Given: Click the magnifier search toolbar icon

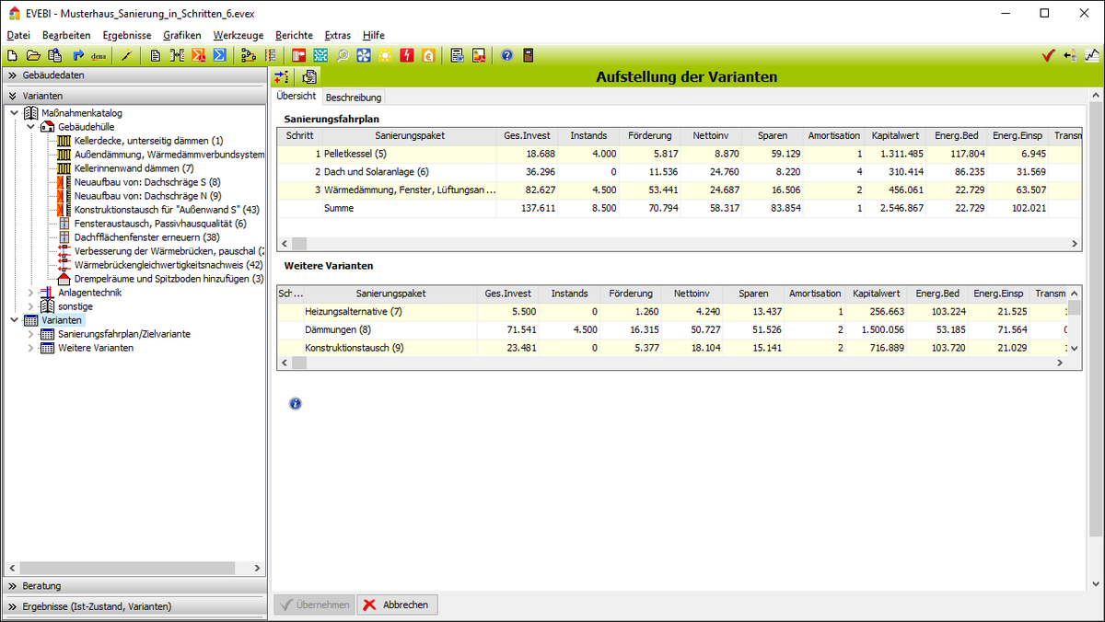Looking at the screenshot, I should pos(343,55).
